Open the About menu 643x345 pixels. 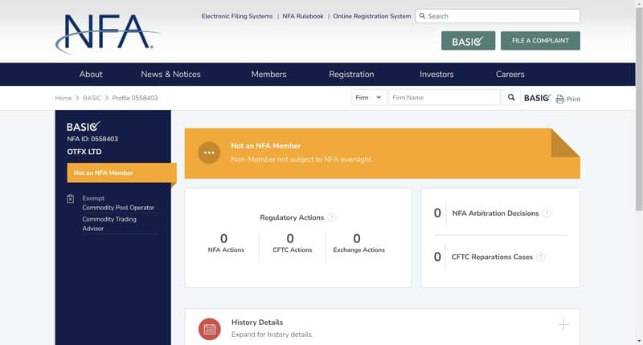tap(91, 74)
